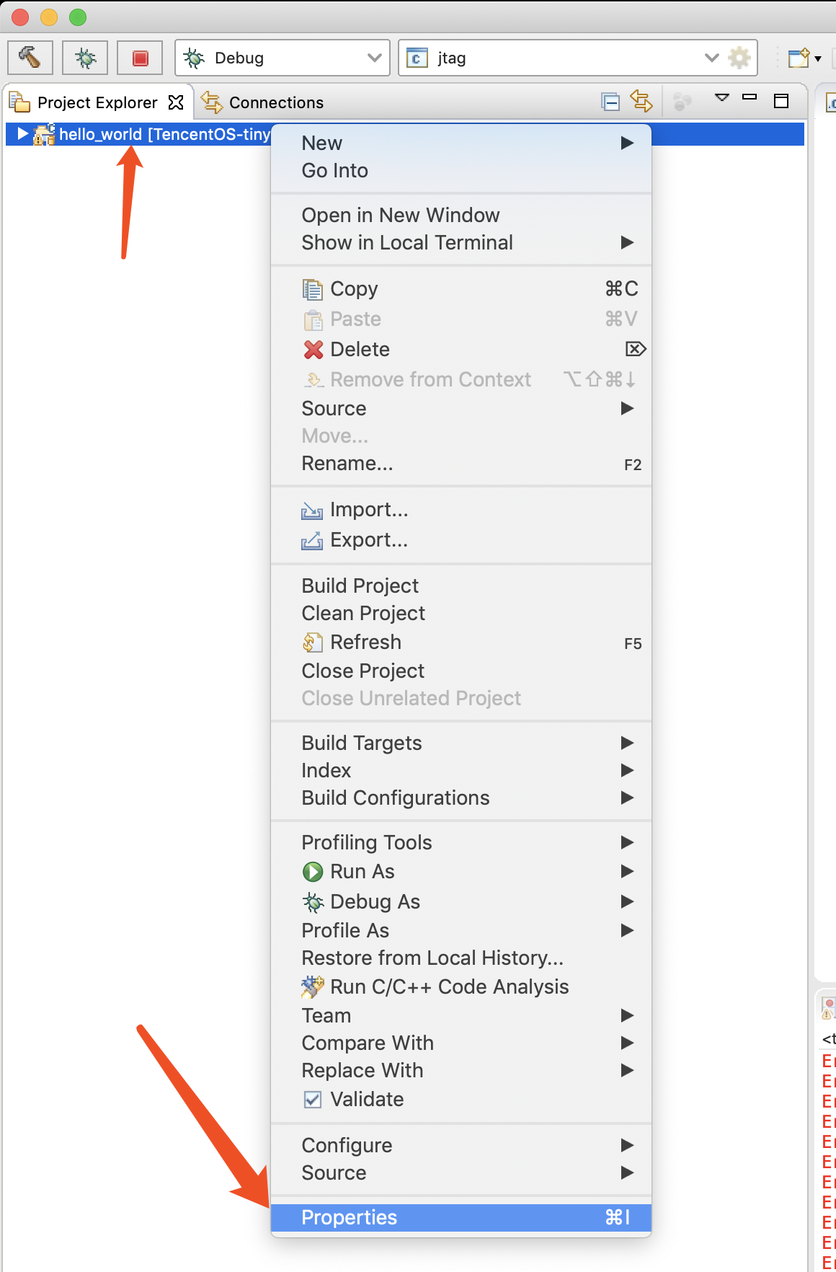Open Project Explorer View Menu triangle
Screen dimensions: 836x1272
[x=721, y=97]
